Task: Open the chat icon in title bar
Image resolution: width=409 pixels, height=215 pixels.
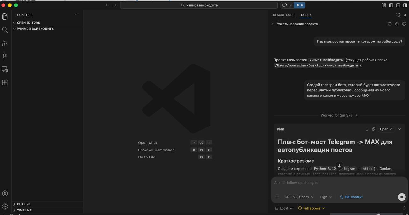Action: [285, 5]
